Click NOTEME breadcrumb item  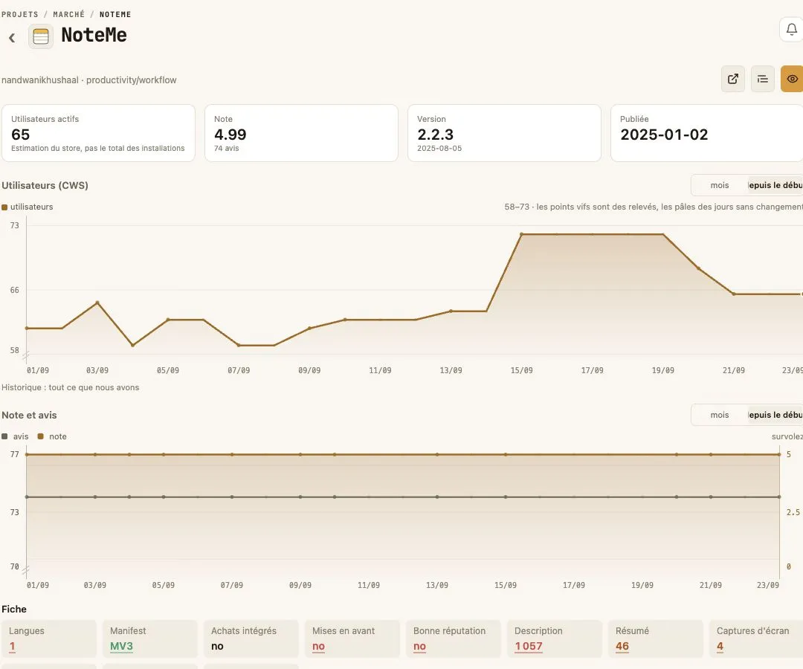115,14
